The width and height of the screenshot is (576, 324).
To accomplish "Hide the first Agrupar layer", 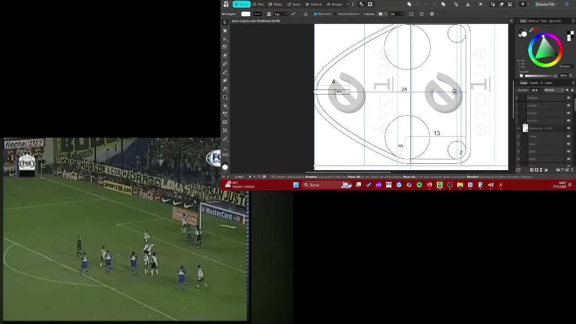I will click(x=568, y=105).
